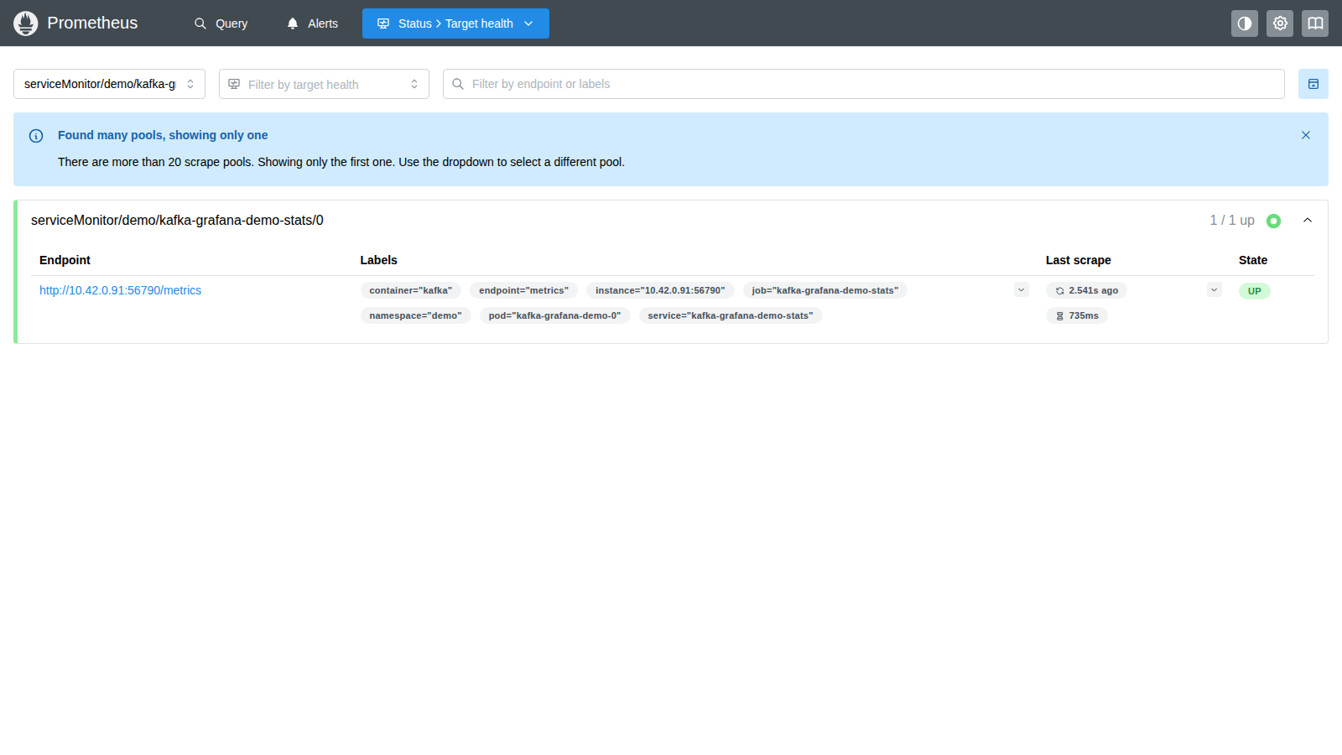Screen dimensions: 1342x755
Task: Click the UP state badge
Action: pyautogui.click(x=1254, y=291)
